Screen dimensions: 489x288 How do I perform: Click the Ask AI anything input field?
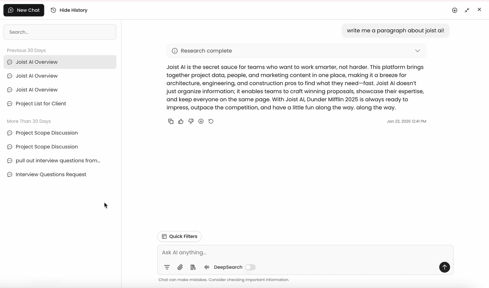[x=305, y=252]
